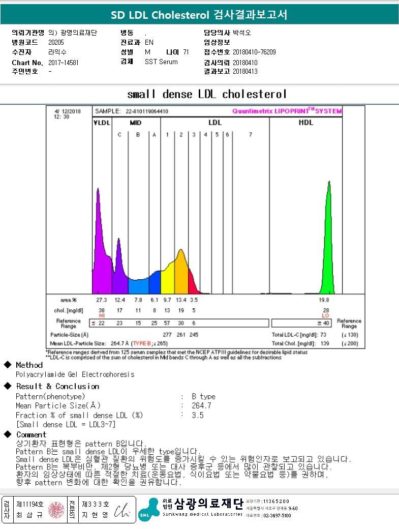Click the examiner name '최삼규'

29,515
